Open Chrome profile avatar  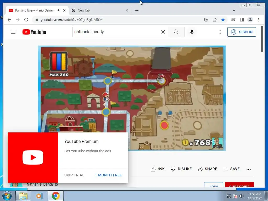click(250, 20)
